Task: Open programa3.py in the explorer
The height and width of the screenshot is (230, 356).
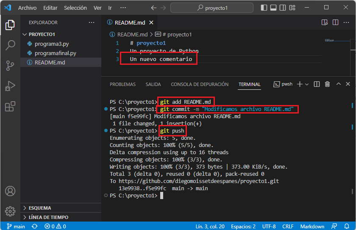Action: 52,44
